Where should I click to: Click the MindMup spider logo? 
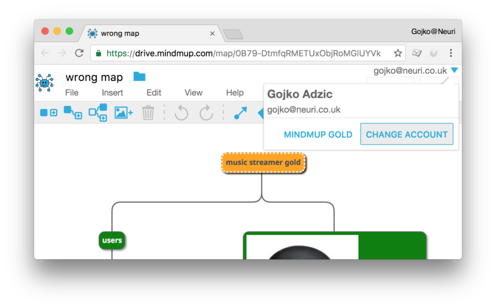pyautogui.click(x=44, y=83)
